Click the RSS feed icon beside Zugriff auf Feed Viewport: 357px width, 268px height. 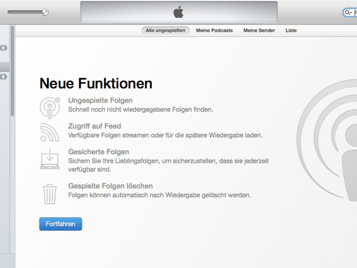click(50, 132)
